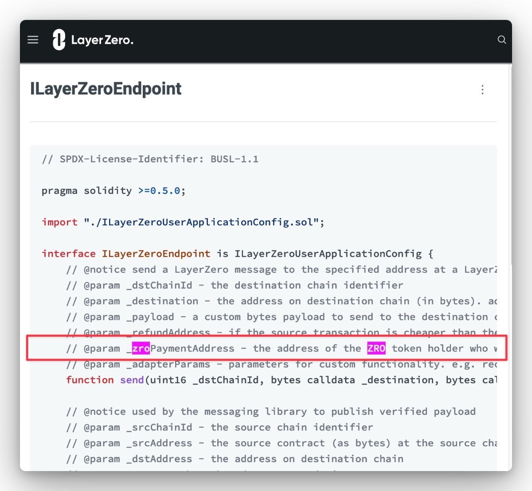Click the import keyword in the code
This screenshot has height=491, width=532.
click(59, 222)
